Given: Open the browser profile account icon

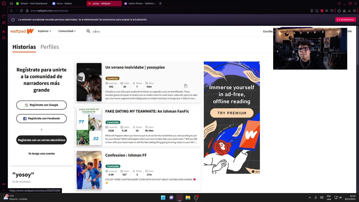Looking at the screenshot, I should (x=344, y=11).
